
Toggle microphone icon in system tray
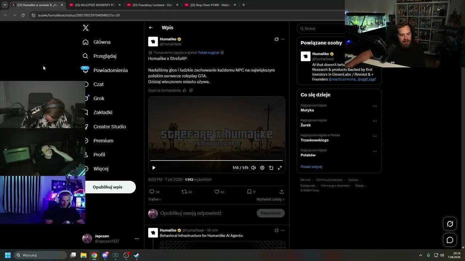(x=428, y=255)
